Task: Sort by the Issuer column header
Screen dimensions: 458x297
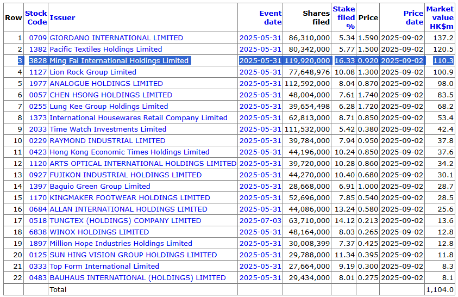Action: [62, 17]
